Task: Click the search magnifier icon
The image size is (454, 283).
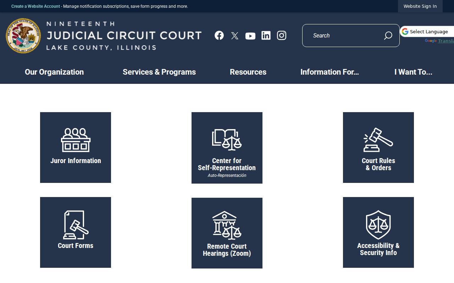Action: [388, 35]
